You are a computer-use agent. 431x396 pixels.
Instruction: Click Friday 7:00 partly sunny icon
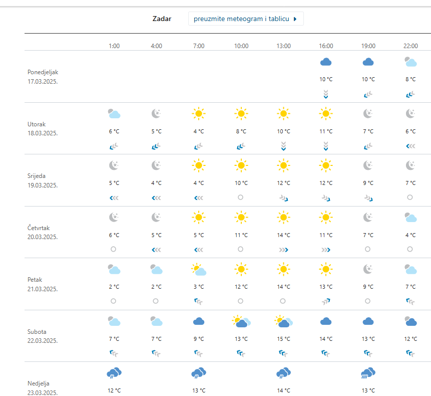[199, 270]
